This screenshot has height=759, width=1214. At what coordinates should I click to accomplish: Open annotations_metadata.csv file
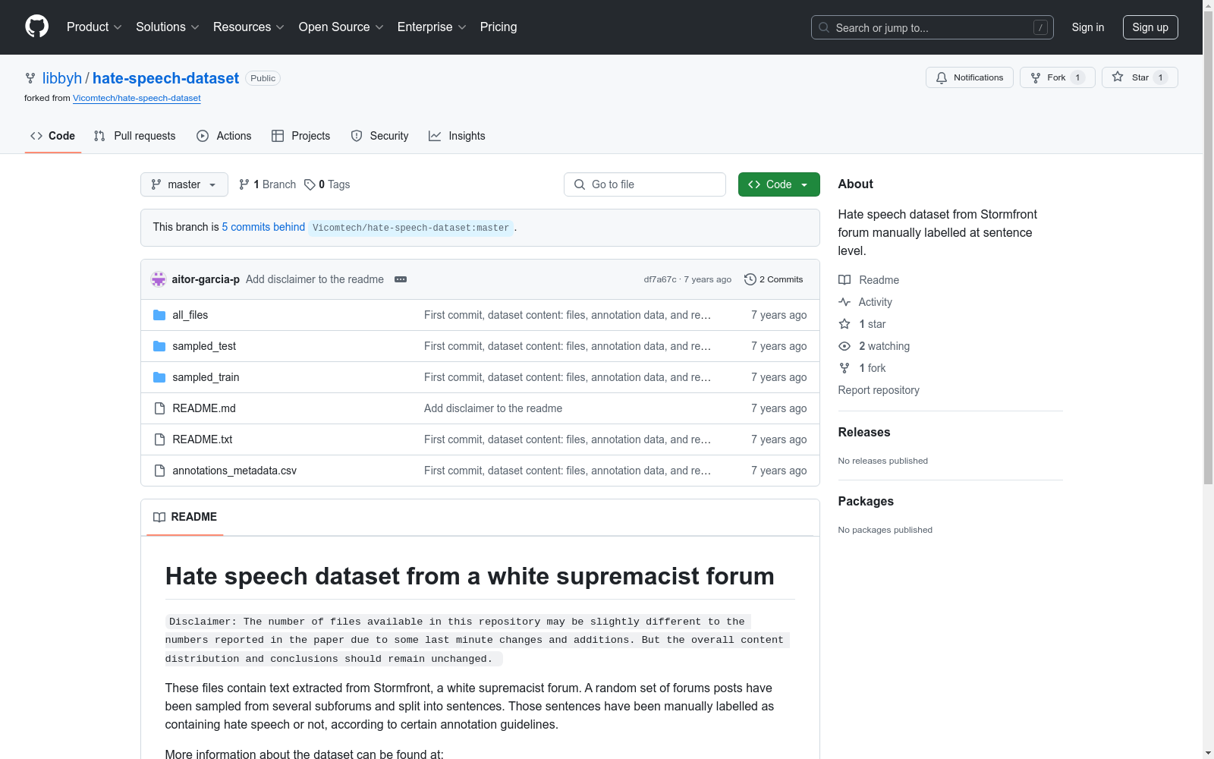(x=234, y=471)
